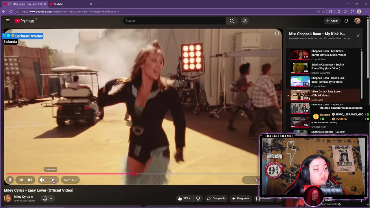The height and width of the screenshot is (208, 370).
Task: Open the browser profile icon
Action: [x=359, y=12]
